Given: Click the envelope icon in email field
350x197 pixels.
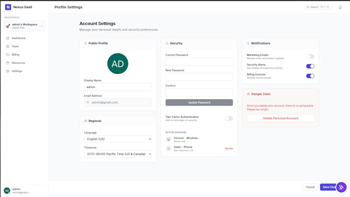Looking at the screenshot, I should (87, 102).
